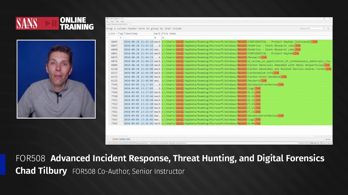Image resolution: width=348 pixels, height=195 pixels.
Task: Click the row indicator arrow beside line 6045
Action: point(107,42)
